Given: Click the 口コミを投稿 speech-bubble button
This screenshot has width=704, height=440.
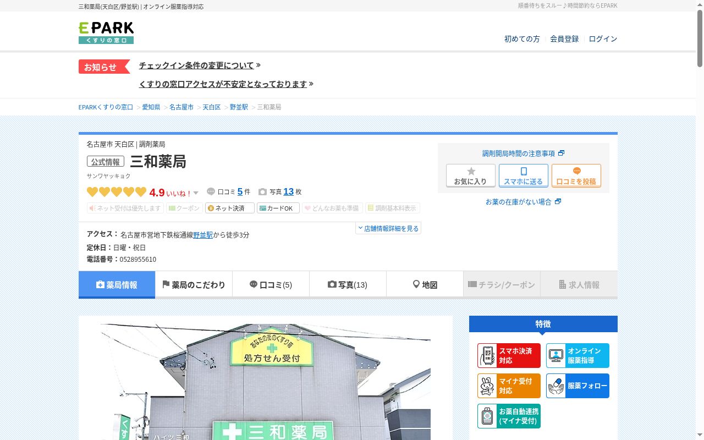Looking at the screenshot, I should click(576, 176).
